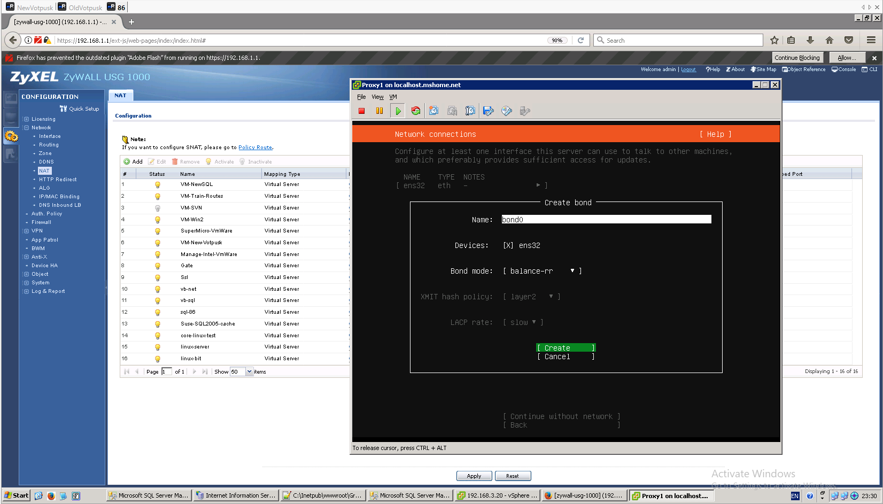Open the Show items-per-page dropdown
Viewport: 883px width, 504px height.
250,371
